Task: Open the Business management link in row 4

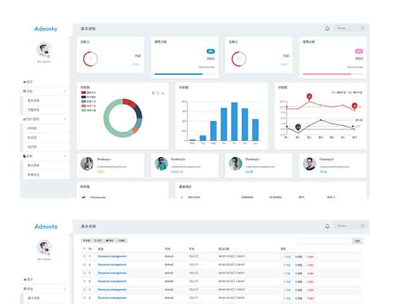Action: point(112,281)
